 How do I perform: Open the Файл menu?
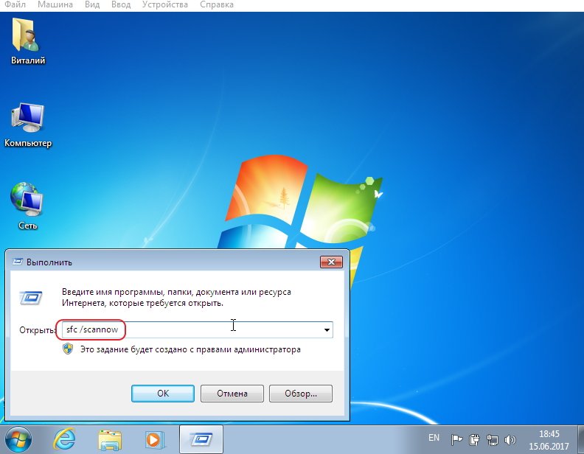tap(14, 5)
